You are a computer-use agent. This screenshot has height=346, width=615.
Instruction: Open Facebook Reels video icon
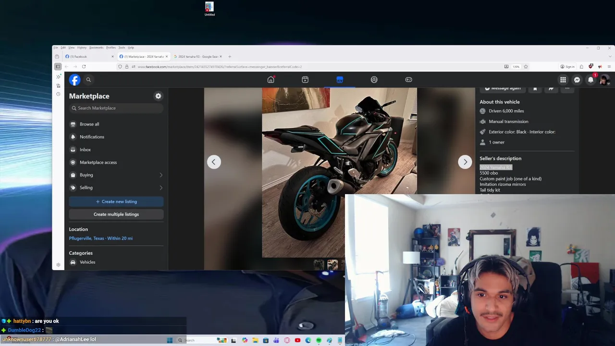[x=305, y=80]
